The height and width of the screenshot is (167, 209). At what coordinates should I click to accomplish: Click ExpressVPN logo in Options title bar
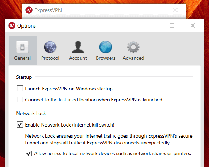point(12,25)
